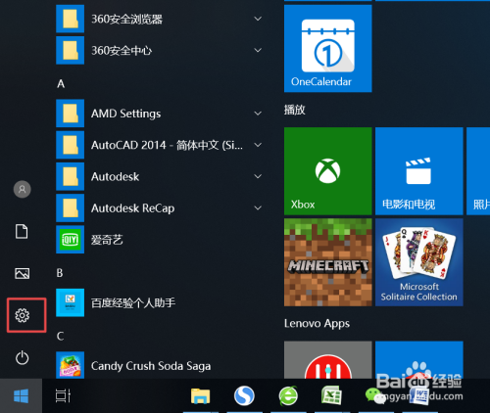Launch Sogou browser from the taskbar
Image resolution: width=490 pixels, height=413 pixels.
244,396
